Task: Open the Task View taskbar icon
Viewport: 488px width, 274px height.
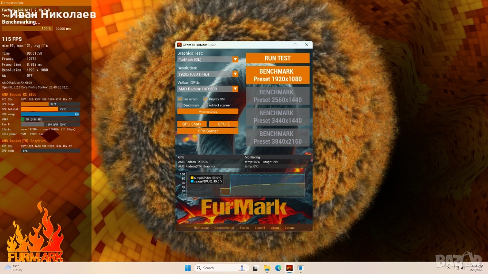Action: pyautogui.click(x=256, y=268)
